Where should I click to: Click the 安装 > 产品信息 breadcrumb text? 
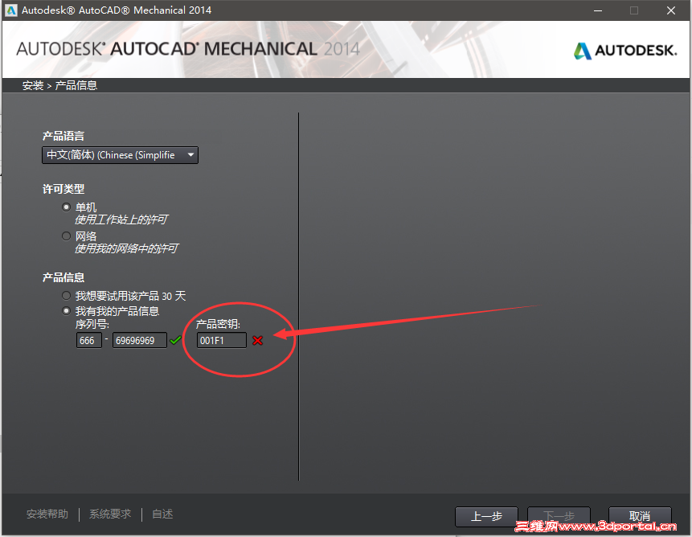pos(59,85)
